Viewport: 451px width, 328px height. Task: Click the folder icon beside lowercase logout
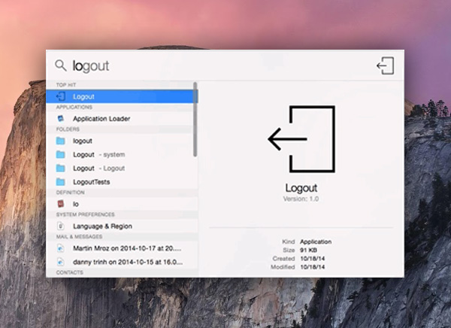click(60, 141)
